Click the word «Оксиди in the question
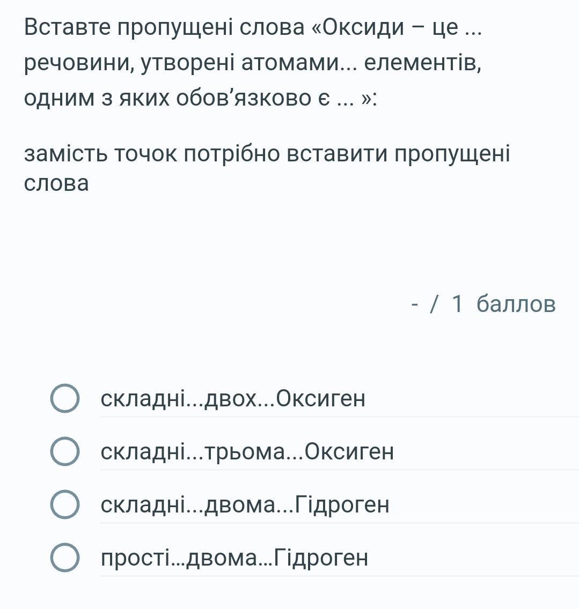The width and height of the screenshot is (579, 609). [x=358, y=27]
